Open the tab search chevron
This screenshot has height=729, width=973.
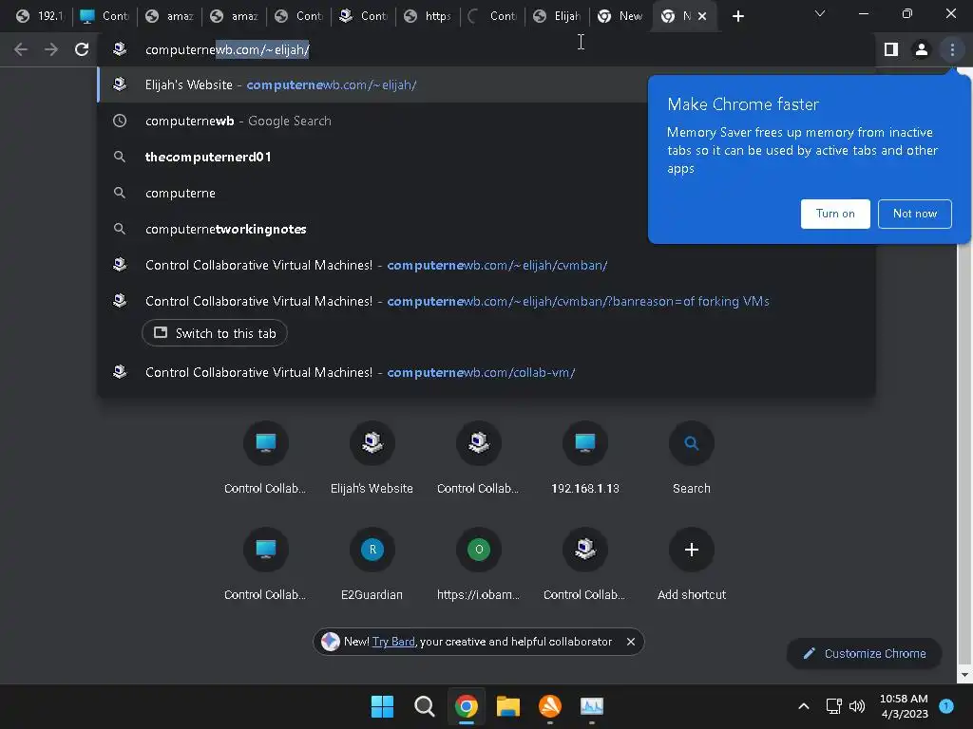[x=820, y=13]
